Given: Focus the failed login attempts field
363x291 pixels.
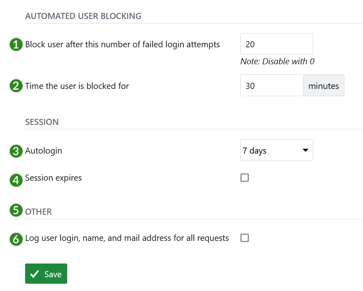Looking at the screenshot, I should tap(276, 44).
